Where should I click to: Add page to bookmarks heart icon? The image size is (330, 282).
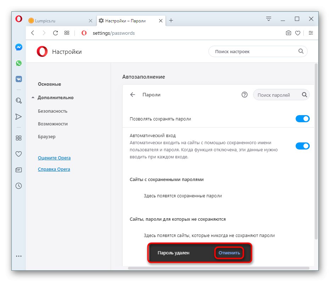[x=298, y=33]
